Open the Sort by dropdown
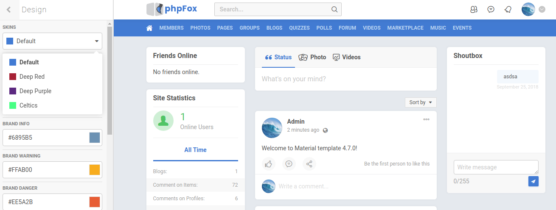556x210 pixels. tap(421, 102)
